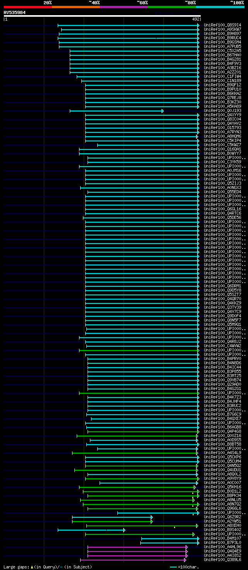Open hit UniRef100_B9GSM4
Image resolution: width=248 pixels, height=570 pixels.
click(x=222, y=42)
